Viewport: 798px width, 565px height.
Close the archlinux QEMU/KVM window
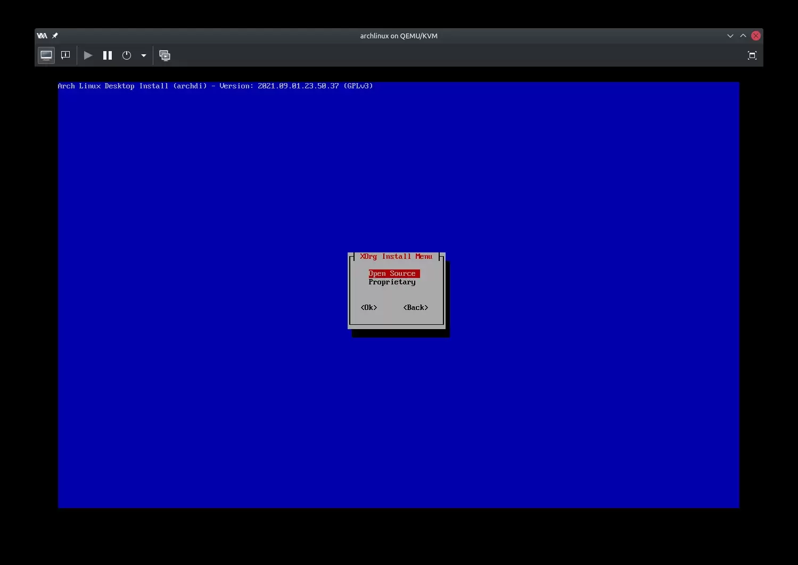tap(756, 36)
